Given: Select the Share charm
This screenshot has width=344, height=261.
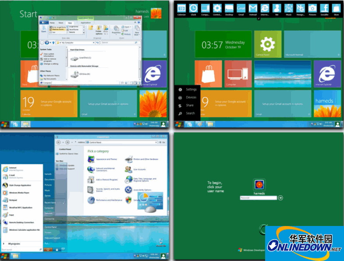Looking at the screenshot, I should tap(186, 106).
